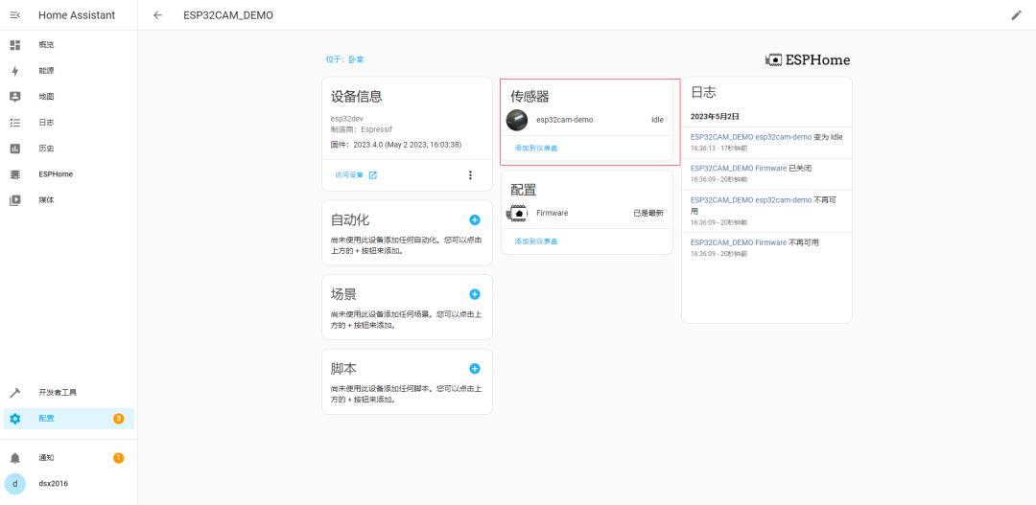Click the Firmware chip icon
The width and height of the screenshot is (1036, 505).
[518, 214]
